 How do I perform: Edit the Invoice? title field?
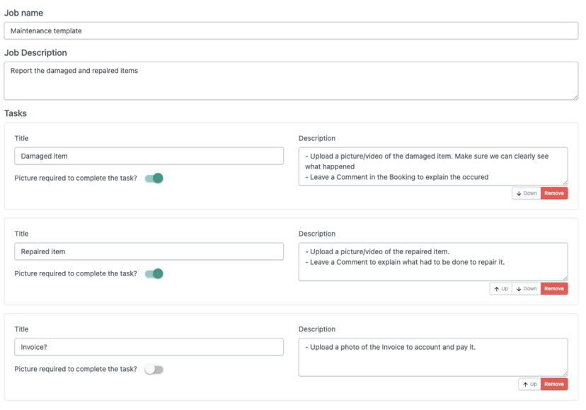149,348
